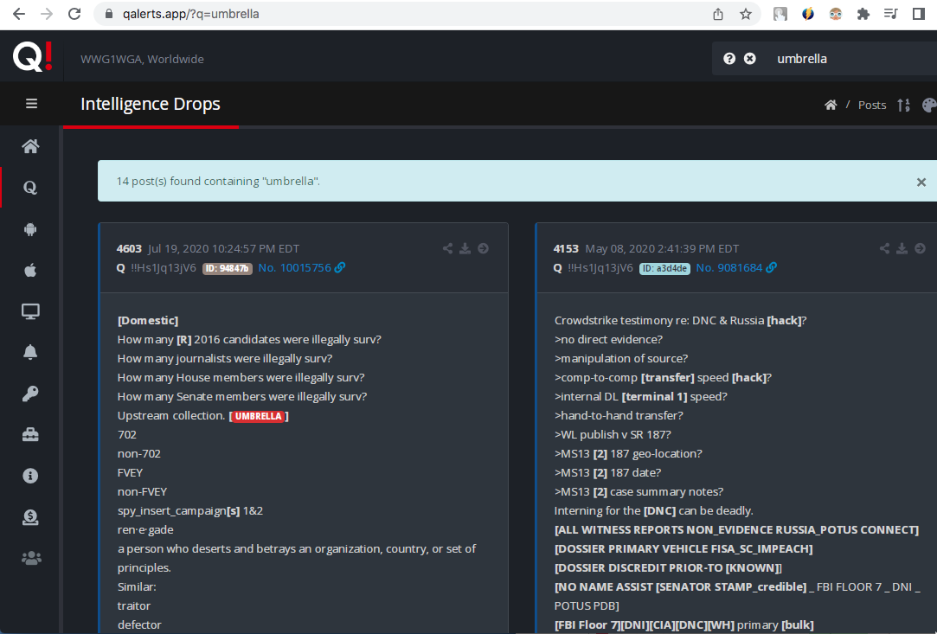Open the donate money sidebar icon
The height and width of the screenshot is (634, 937).
click(30, 517)
